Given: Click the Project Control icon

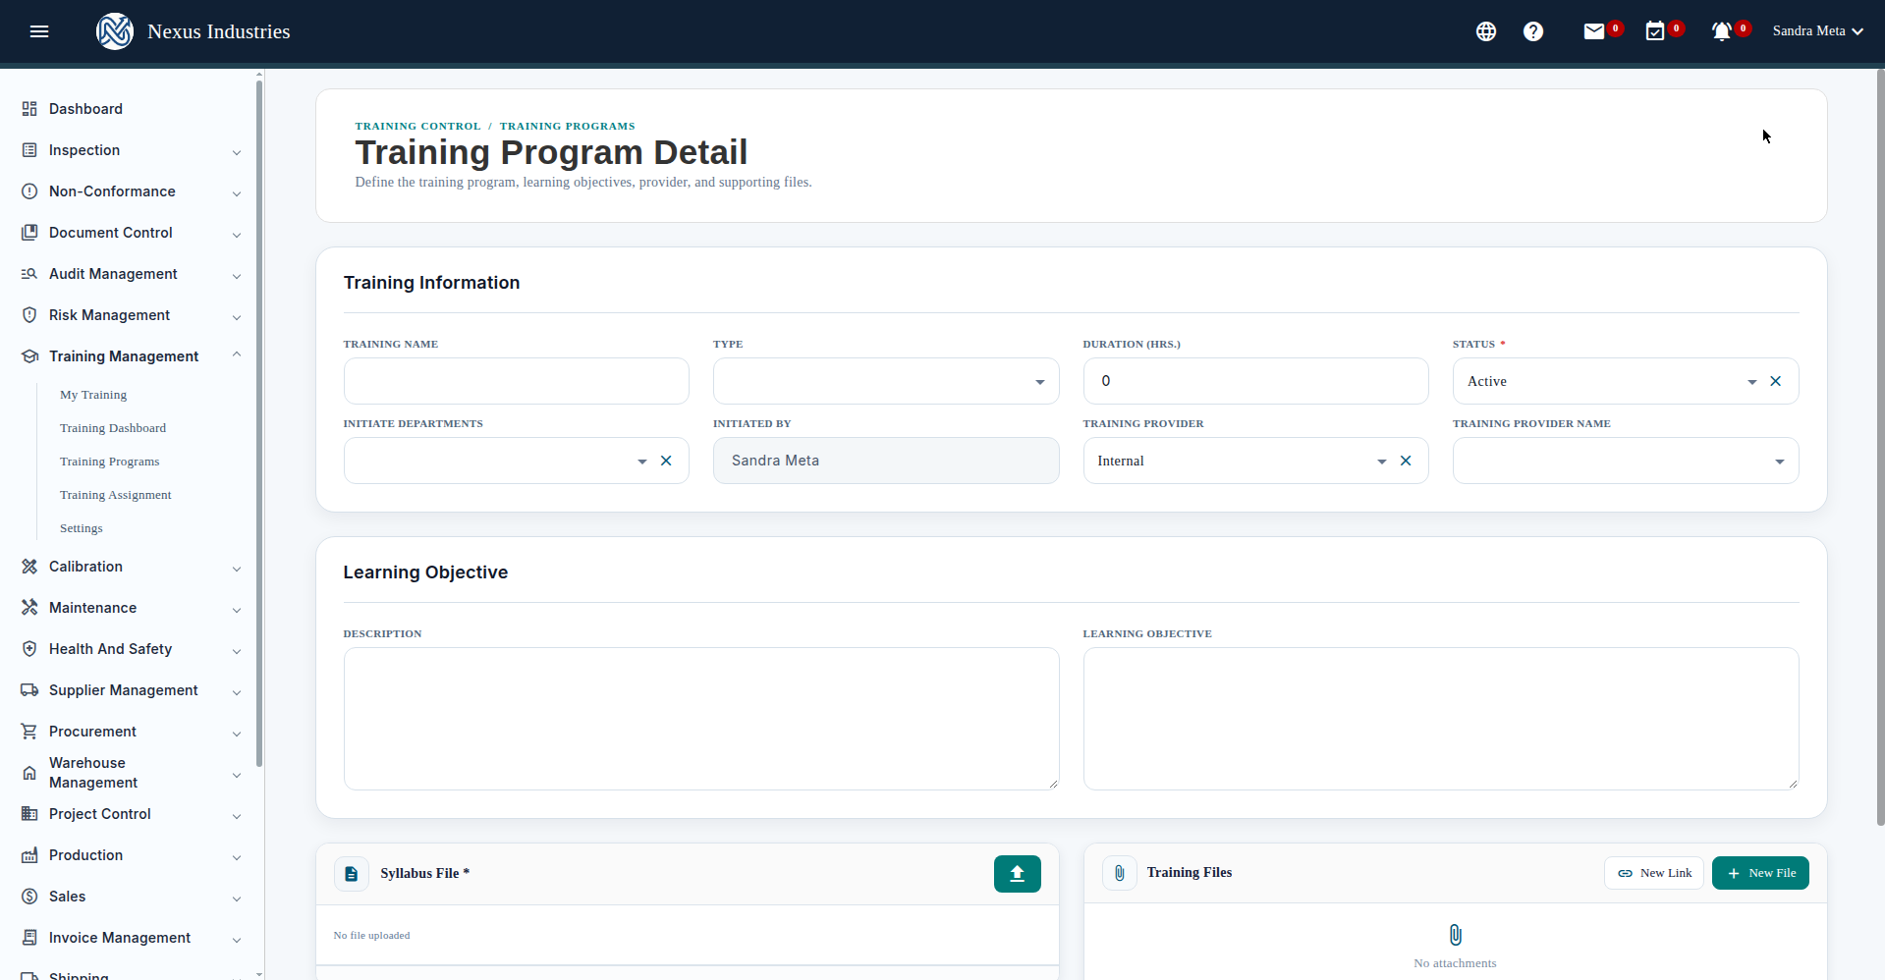Looking at the screenshot, I should pyautogui.click(x=29, y=814).
